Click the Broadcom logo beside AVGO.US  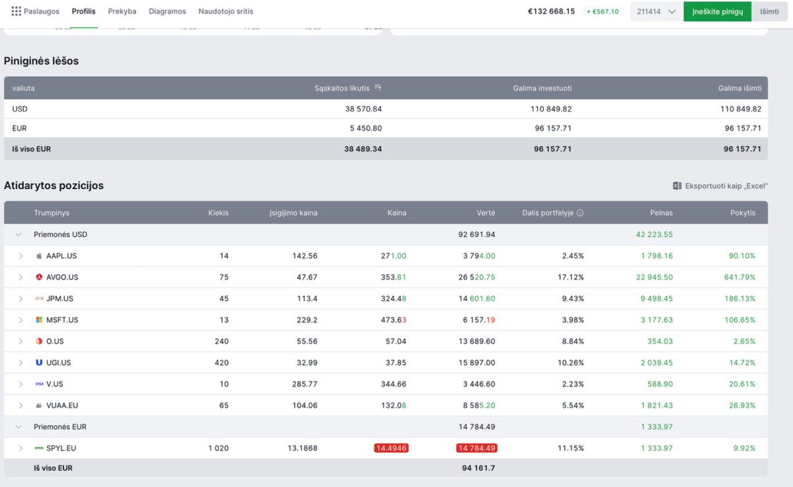[x=39, y=278]
